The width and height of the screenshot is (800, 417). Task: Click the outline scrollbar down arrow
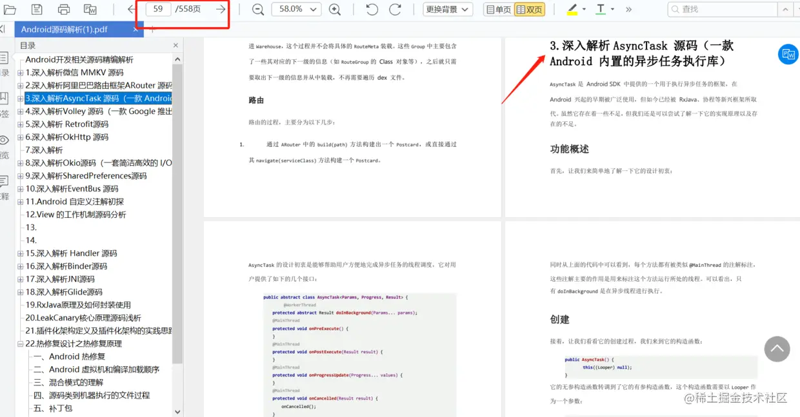(177, 411)
